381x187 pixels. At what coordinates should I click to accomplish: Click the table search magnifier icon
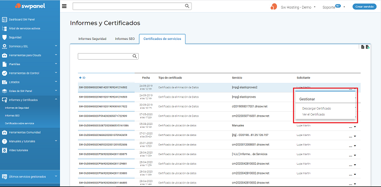click(135, 56)
